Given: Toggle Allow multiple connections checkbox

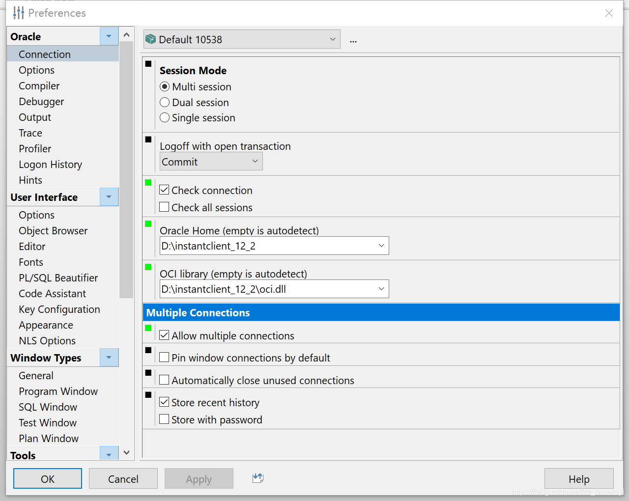Looking at the screenshot, I should (165, 335).
